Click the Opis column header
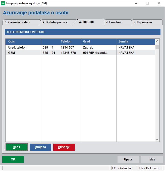This screenshot has width=165, height=171. (23, 41)
